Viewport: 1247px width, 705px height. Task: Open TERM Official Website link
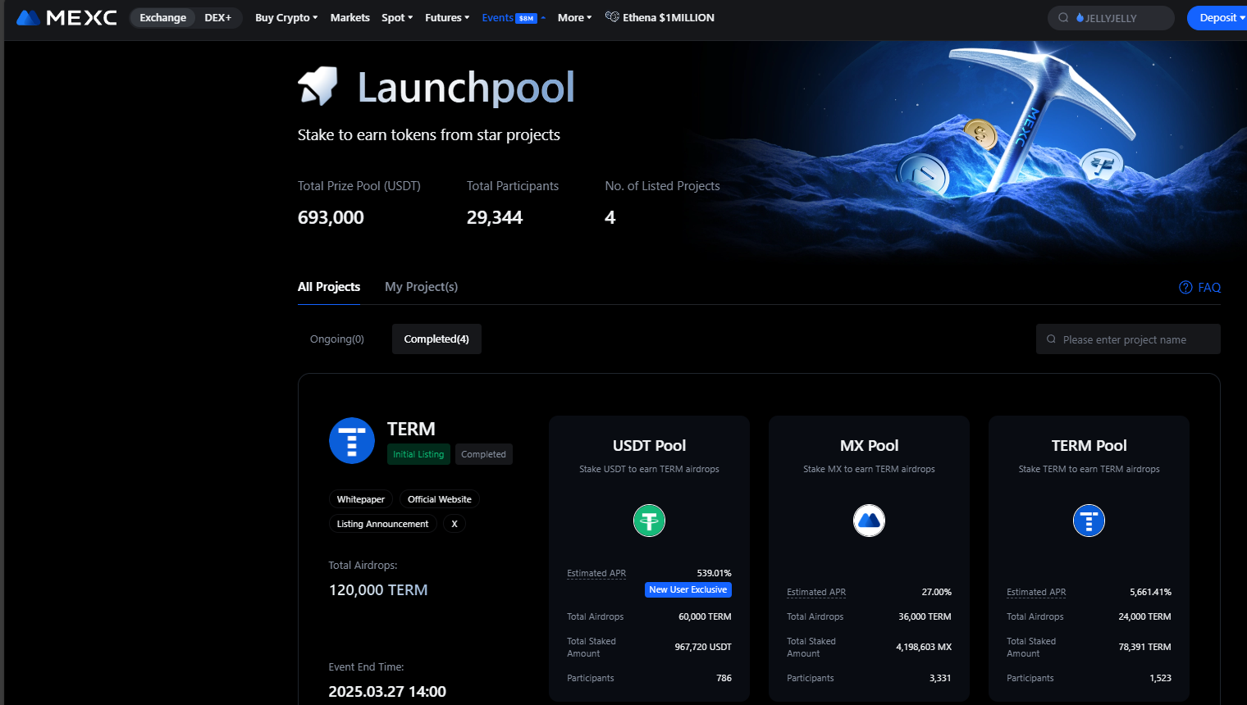pos(440,499)
